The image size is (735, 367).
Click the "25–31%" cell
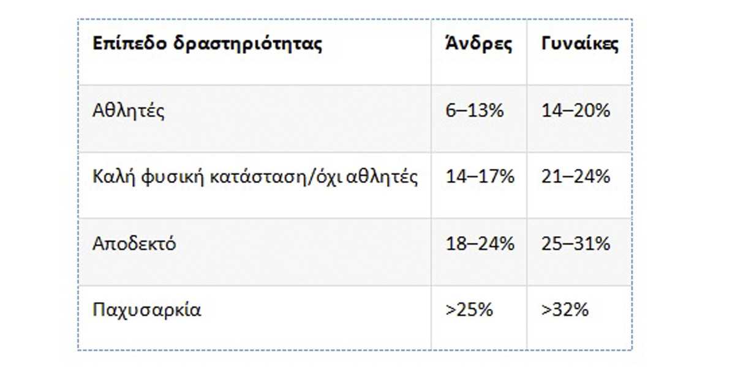pyautogui.click(x=576, y=243)
